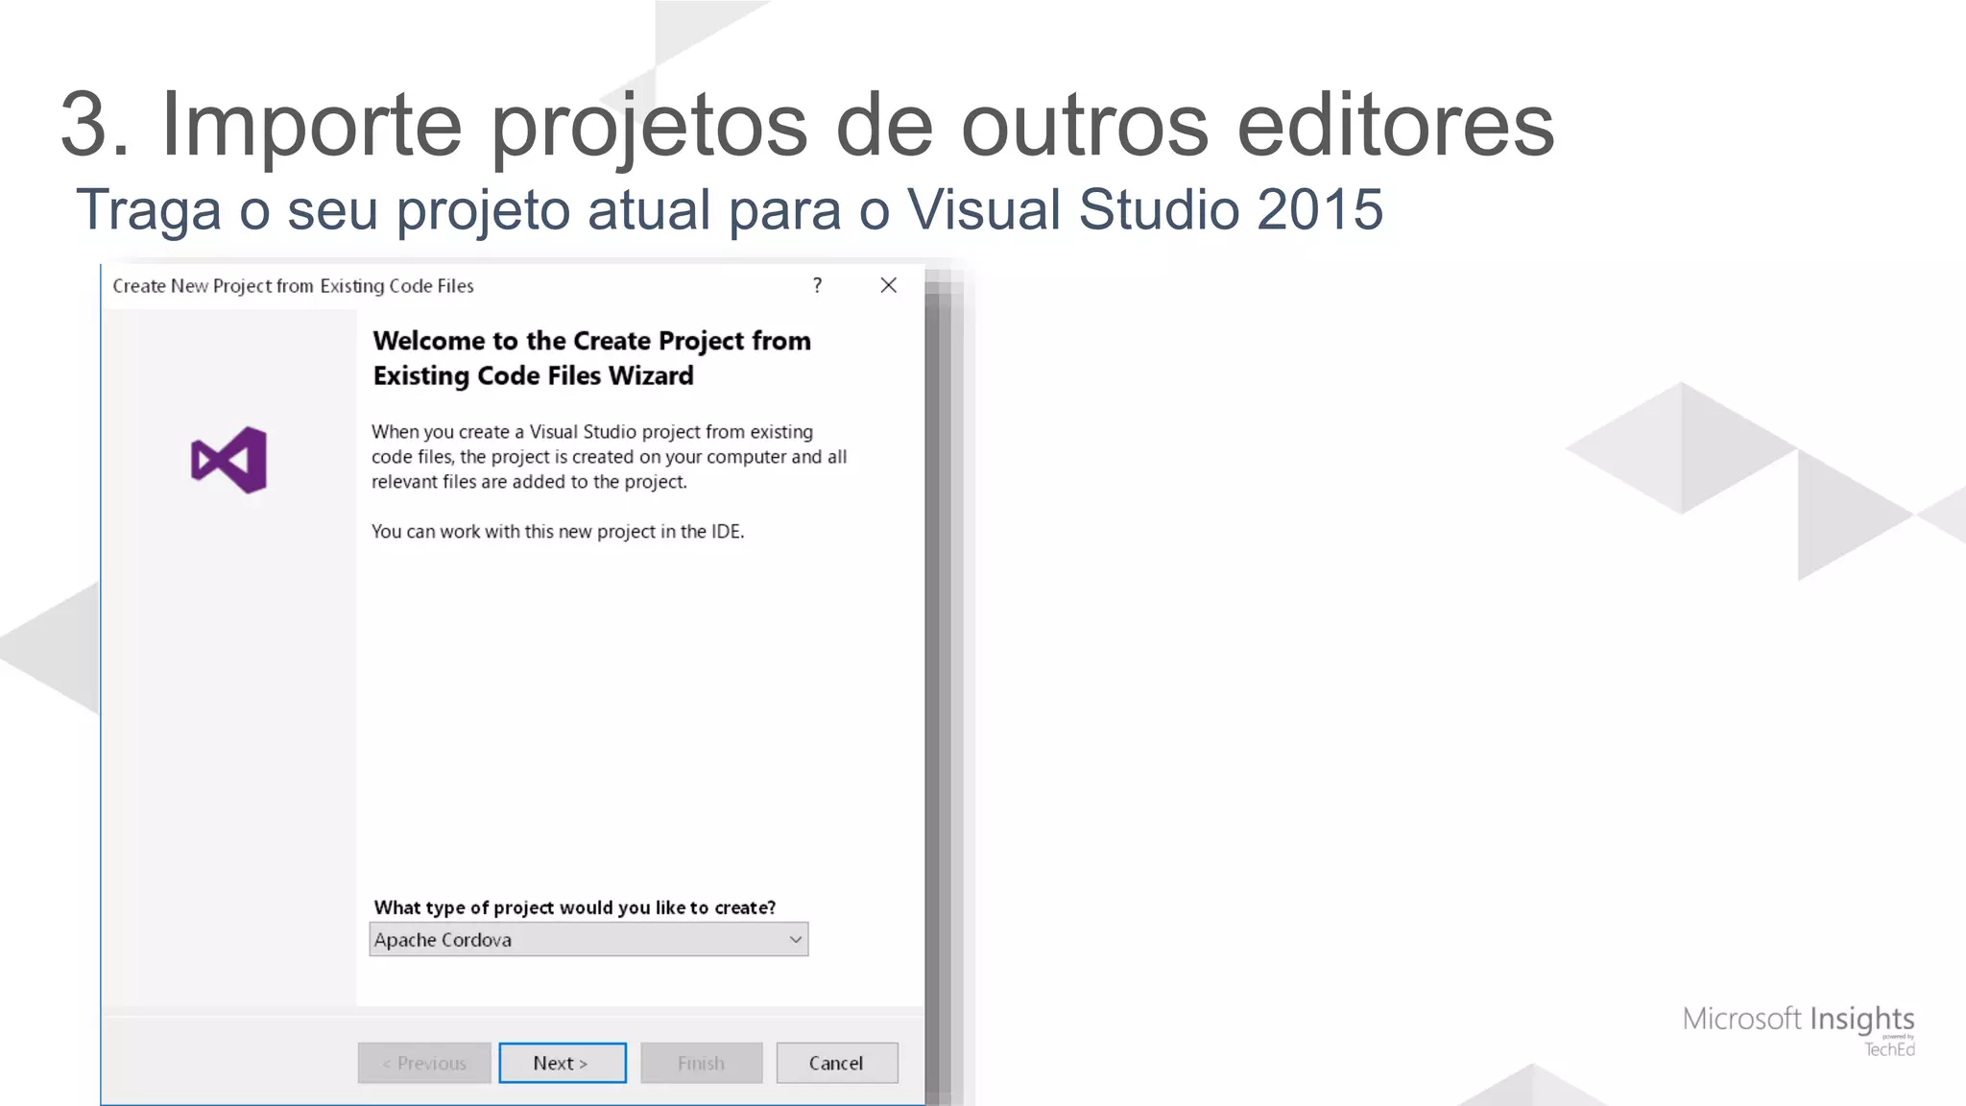Close the Create New Project dialog
Screen dimensions: 1966x1106
click(x=889, y=285)
